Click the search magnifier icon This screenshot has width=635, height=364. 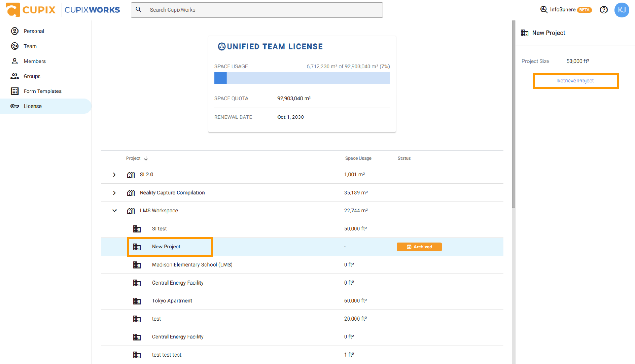[x=139, y=10]
